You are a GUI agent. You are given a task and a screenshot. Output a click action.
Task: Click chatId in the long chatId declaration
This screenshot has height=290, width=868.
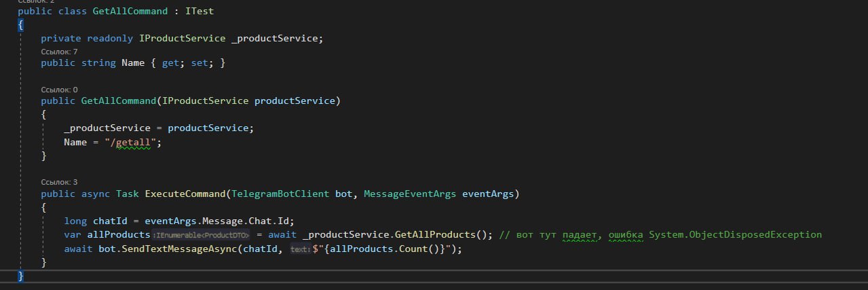click(110, 221)
